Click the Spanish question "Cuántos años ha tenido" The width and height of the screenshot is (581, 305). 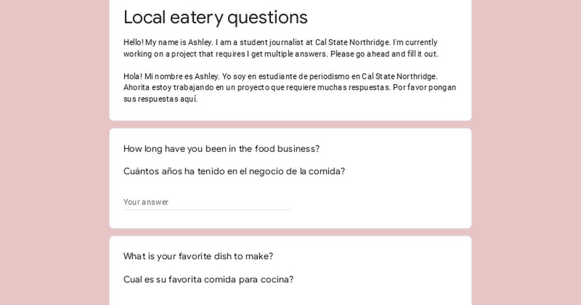point(234,171)
